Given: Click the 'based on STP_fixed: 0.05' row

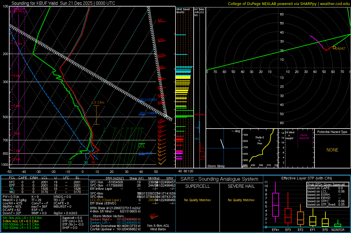Looking at the screenshot, I should tap(326, 204).
